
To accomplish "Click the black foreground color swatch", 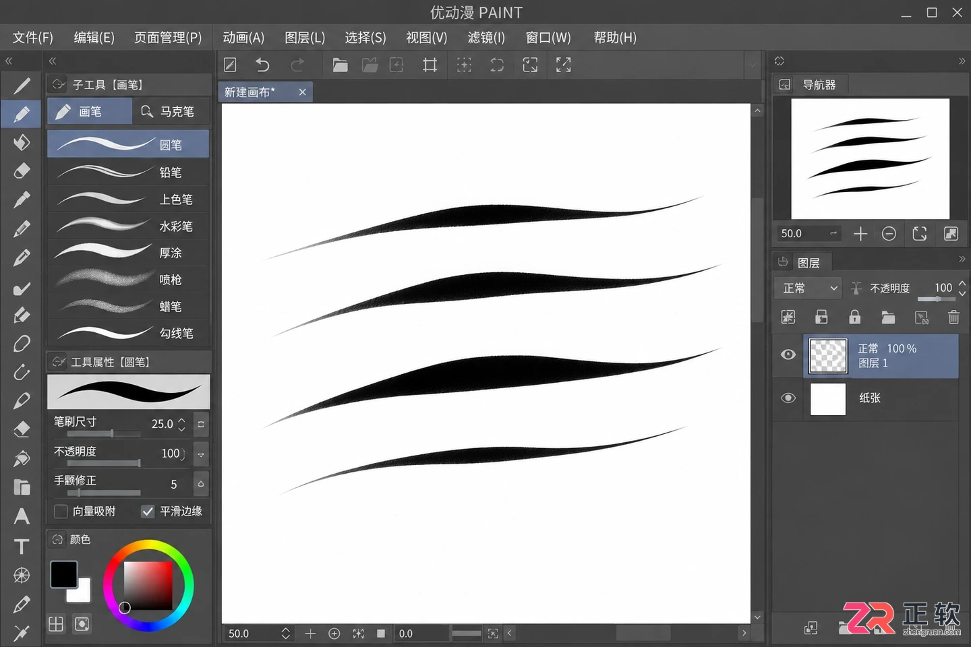I will pyautogui.click(x=63, y=574).
